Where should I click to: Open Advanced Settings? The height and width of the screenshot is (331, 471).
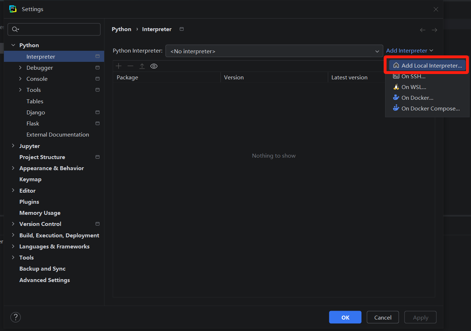pyautogui.click(x=44, y=280)
